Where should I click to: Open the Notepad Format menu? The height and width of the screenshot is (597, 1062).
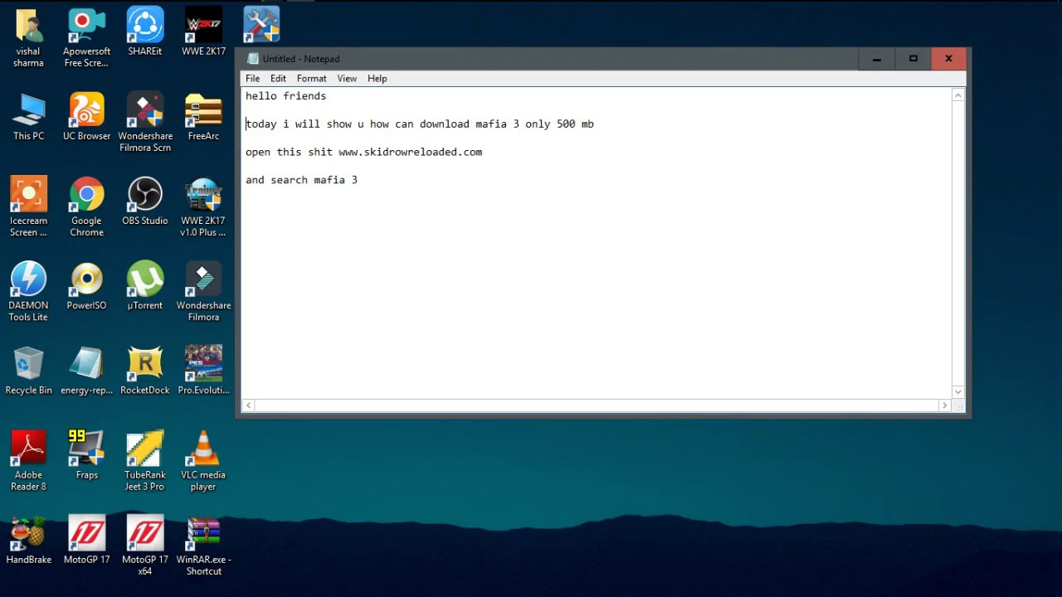point(312,79)
